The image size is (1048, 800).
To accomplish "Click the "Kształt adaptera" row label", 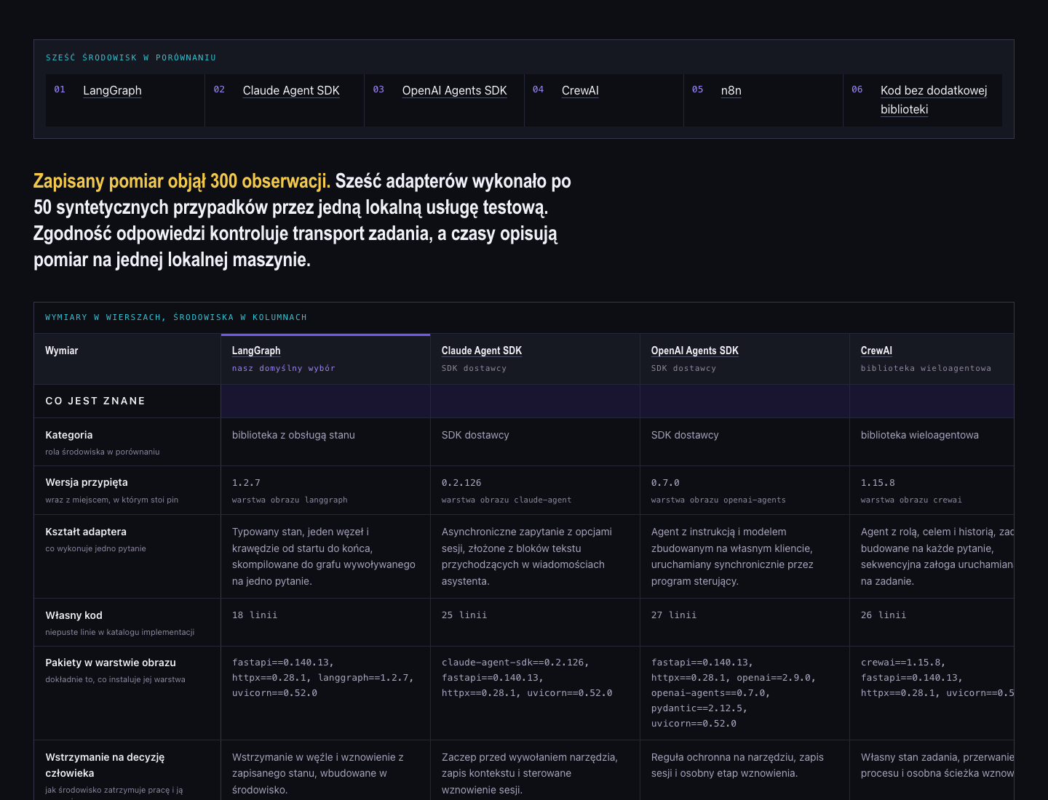I will (x=86, y=532).
